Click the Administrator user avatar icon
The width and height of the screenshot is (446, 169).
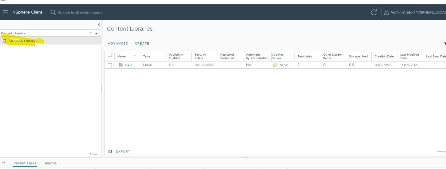[x=386, y=12]
